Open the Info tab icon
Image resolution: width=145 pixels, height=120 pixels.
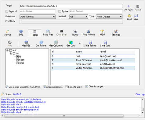tap(21, 31)
